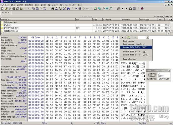Click the Go To Offset arrow icon
Viewport: 173px width, 125px height.
pos(76,8)
